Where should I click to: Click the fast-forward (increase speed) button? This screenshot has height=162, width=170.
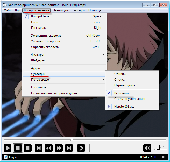point(59,148)
